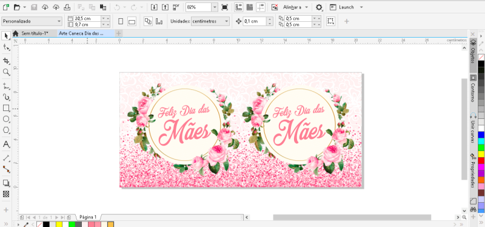Select the Página 1 page tab
485x227 pixels.
point(88,217)
